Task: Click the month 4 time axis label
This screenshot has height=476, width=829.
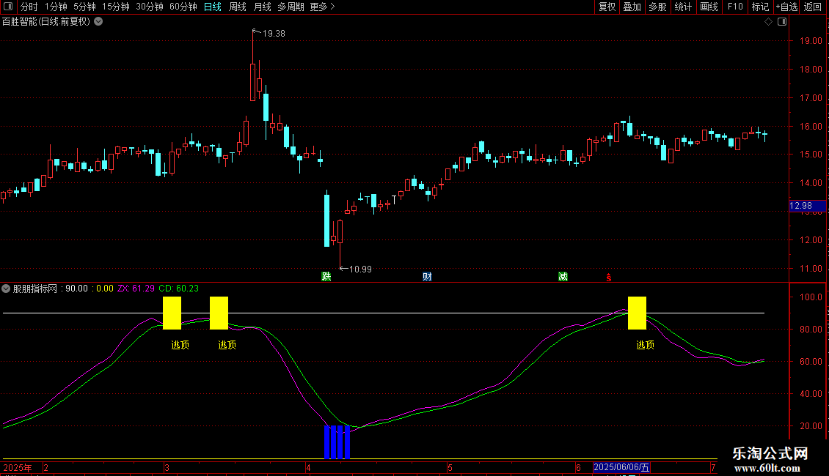Action: tap(307, 467)
